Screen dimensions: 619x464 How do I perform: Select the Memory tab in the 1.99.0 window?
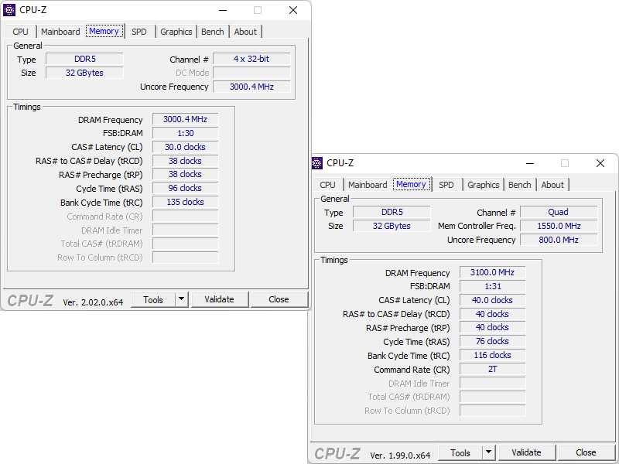pyautogui.click(x=412, y=184)
